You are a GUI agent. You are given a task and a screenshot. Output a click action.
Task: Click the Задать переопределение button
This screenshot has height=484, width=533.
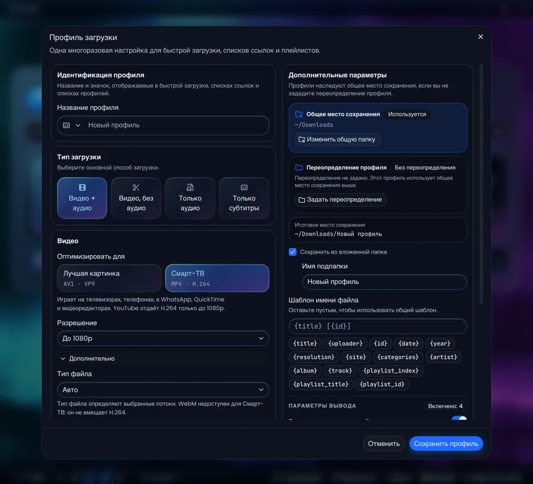click(x=341, y=200)
